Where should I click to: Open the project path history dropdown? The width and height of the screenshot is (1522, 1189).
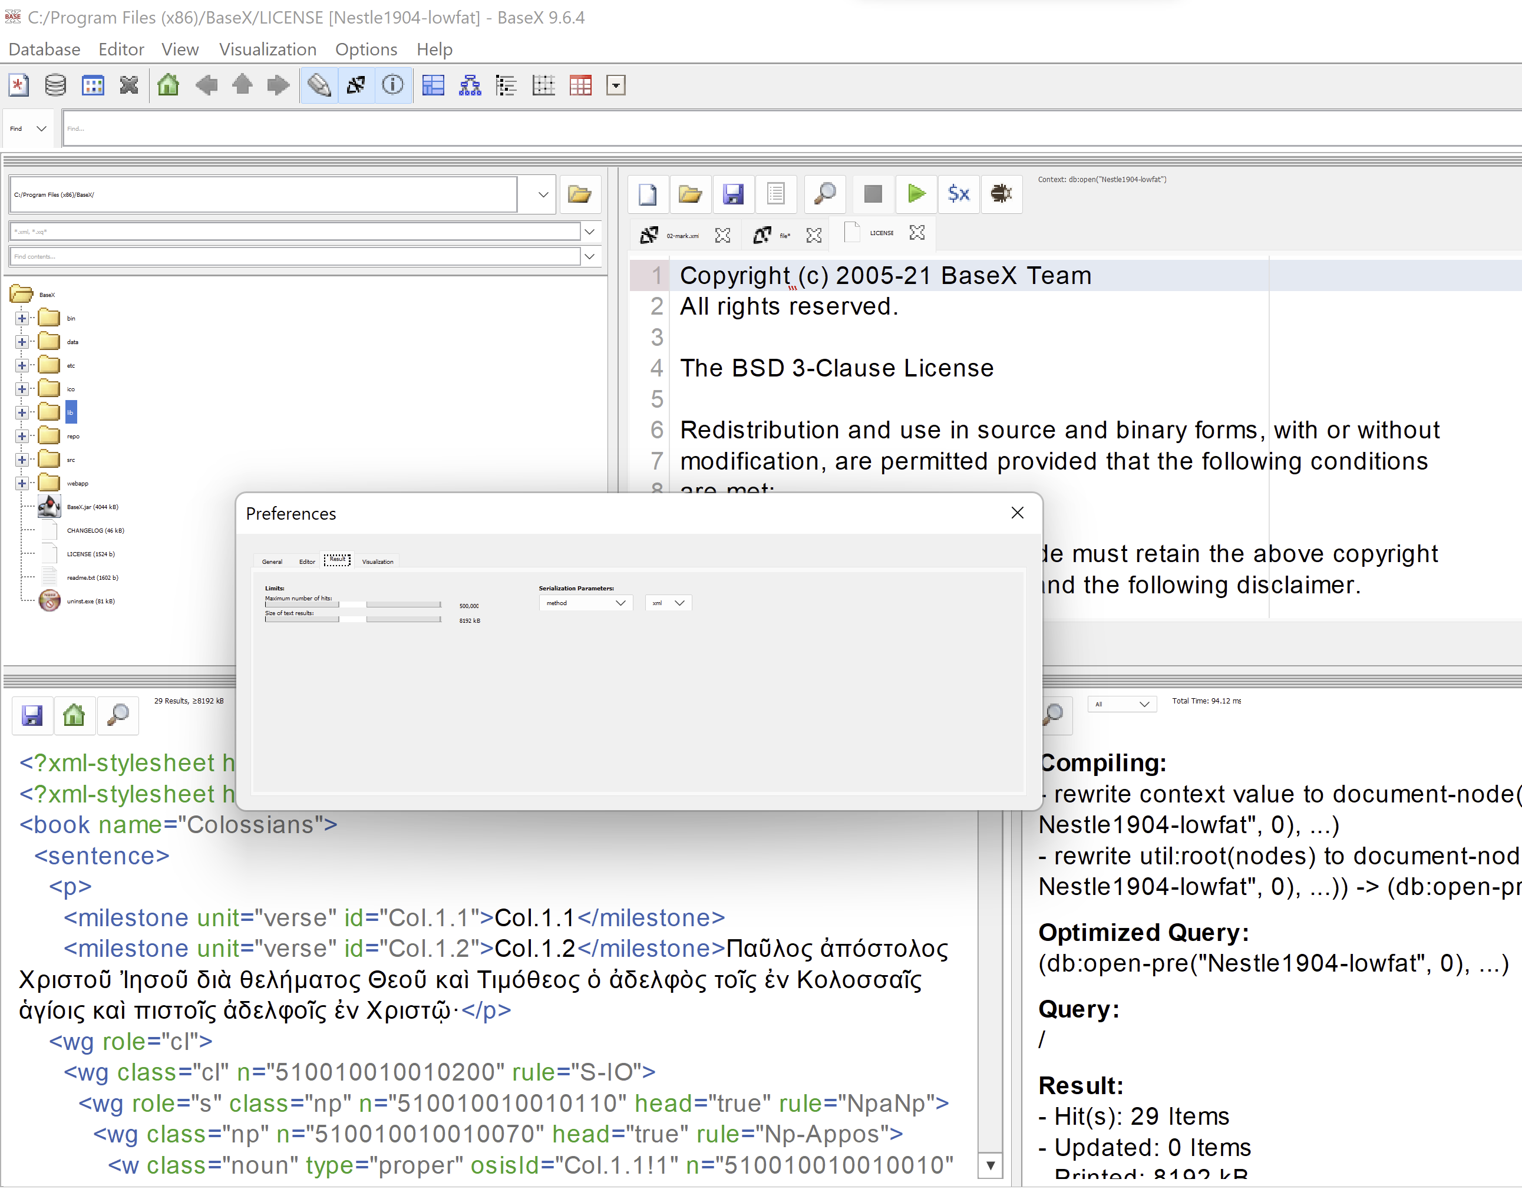tap(543, 194)
